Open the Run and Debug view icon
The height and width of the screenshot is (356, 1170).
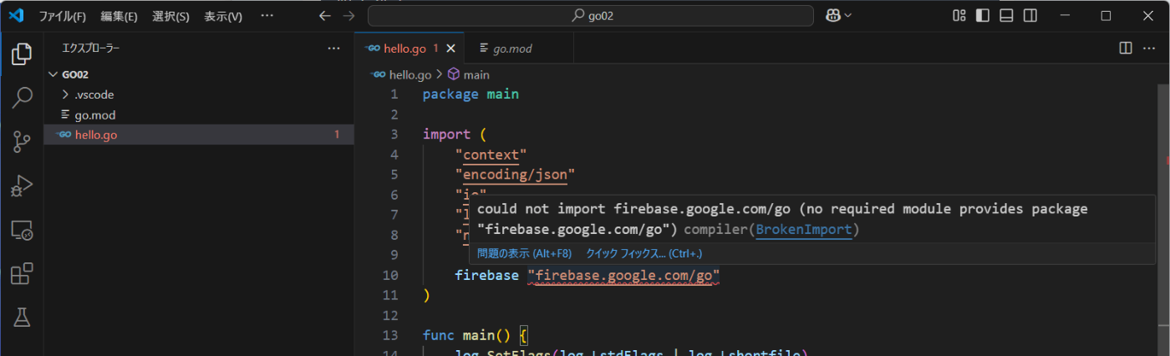pos(22,186)
